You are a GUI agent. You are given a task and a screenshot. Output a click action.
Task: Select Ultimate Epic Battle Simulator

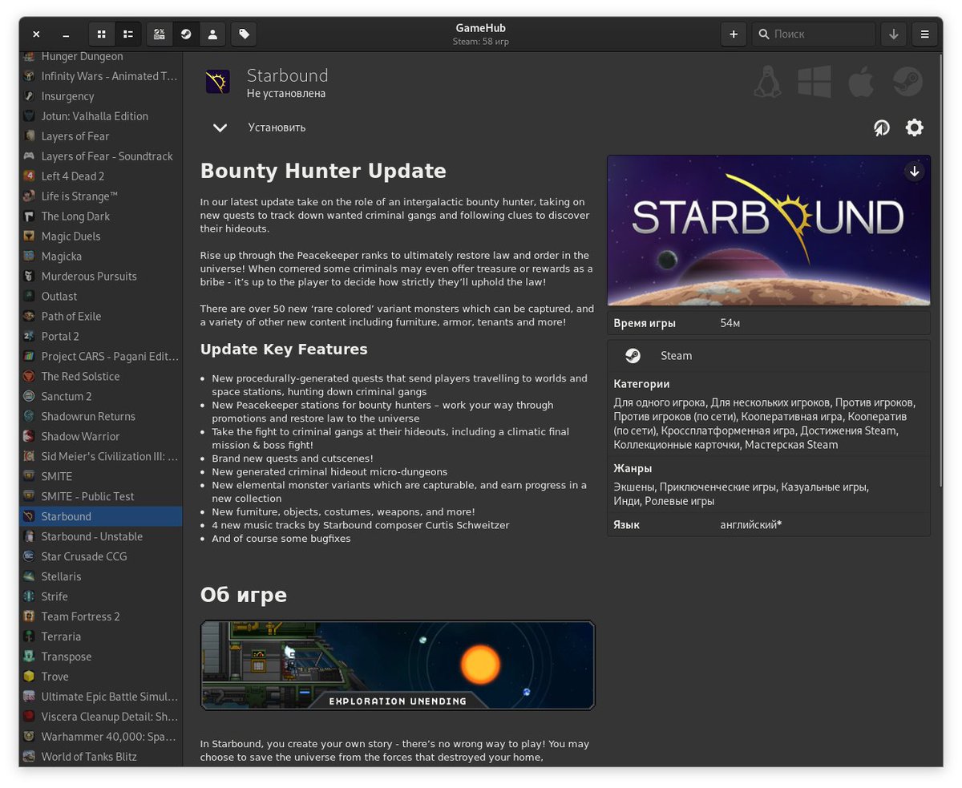(x=101, y=697)
